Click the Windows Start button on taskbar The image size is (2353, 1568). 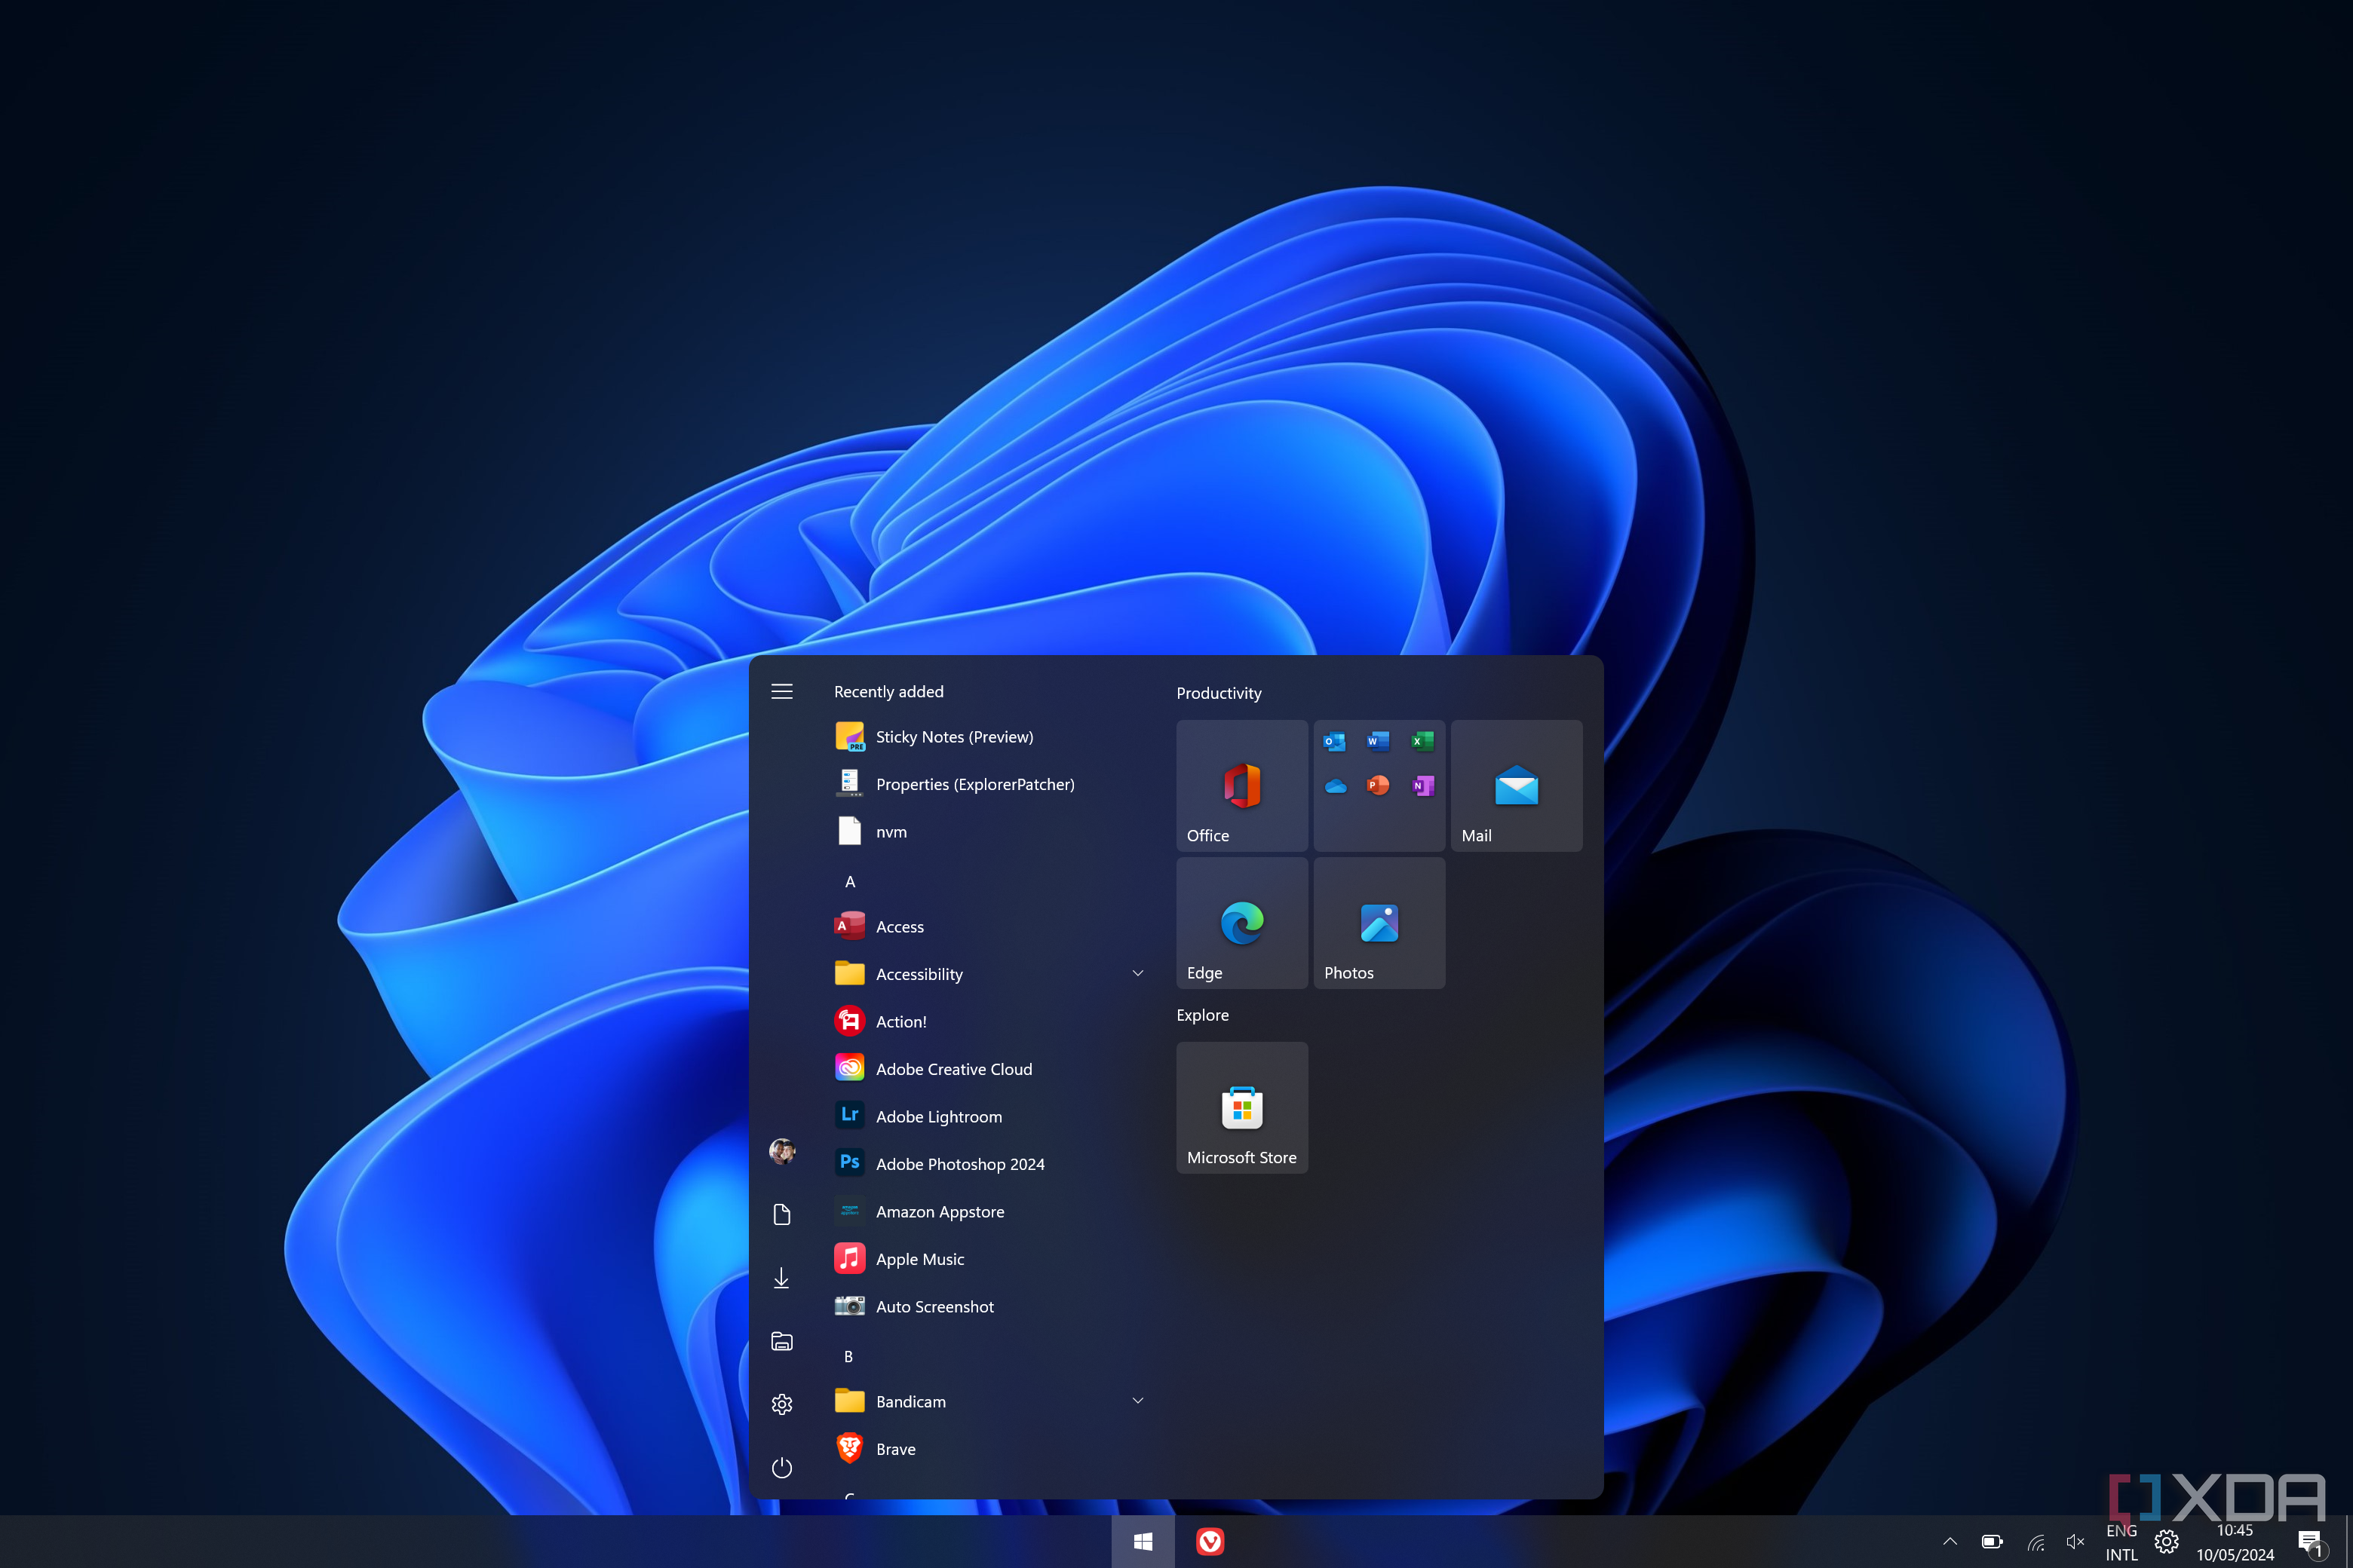tap(1143, 1542)
